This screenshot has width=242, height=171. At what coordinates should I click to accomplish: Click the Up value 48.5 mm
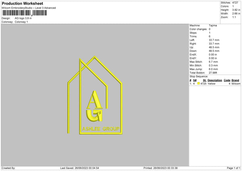pos(214,47)
